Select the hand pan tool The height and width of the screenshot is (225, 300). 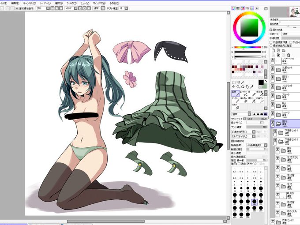[247, 87]
